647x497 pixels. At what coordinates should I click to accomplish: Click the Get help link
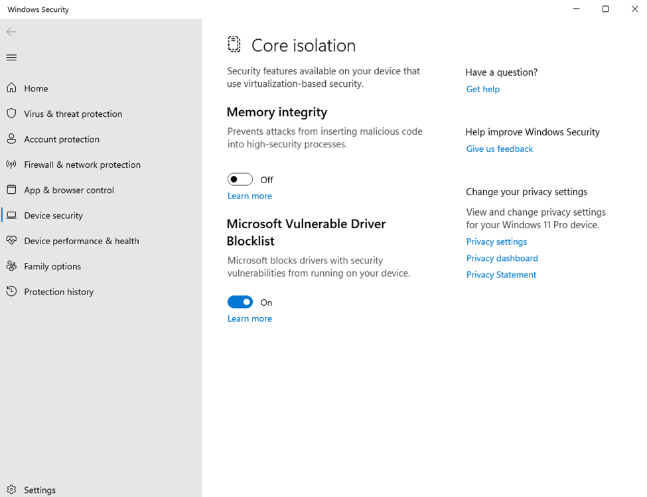[x=483, y=89]
